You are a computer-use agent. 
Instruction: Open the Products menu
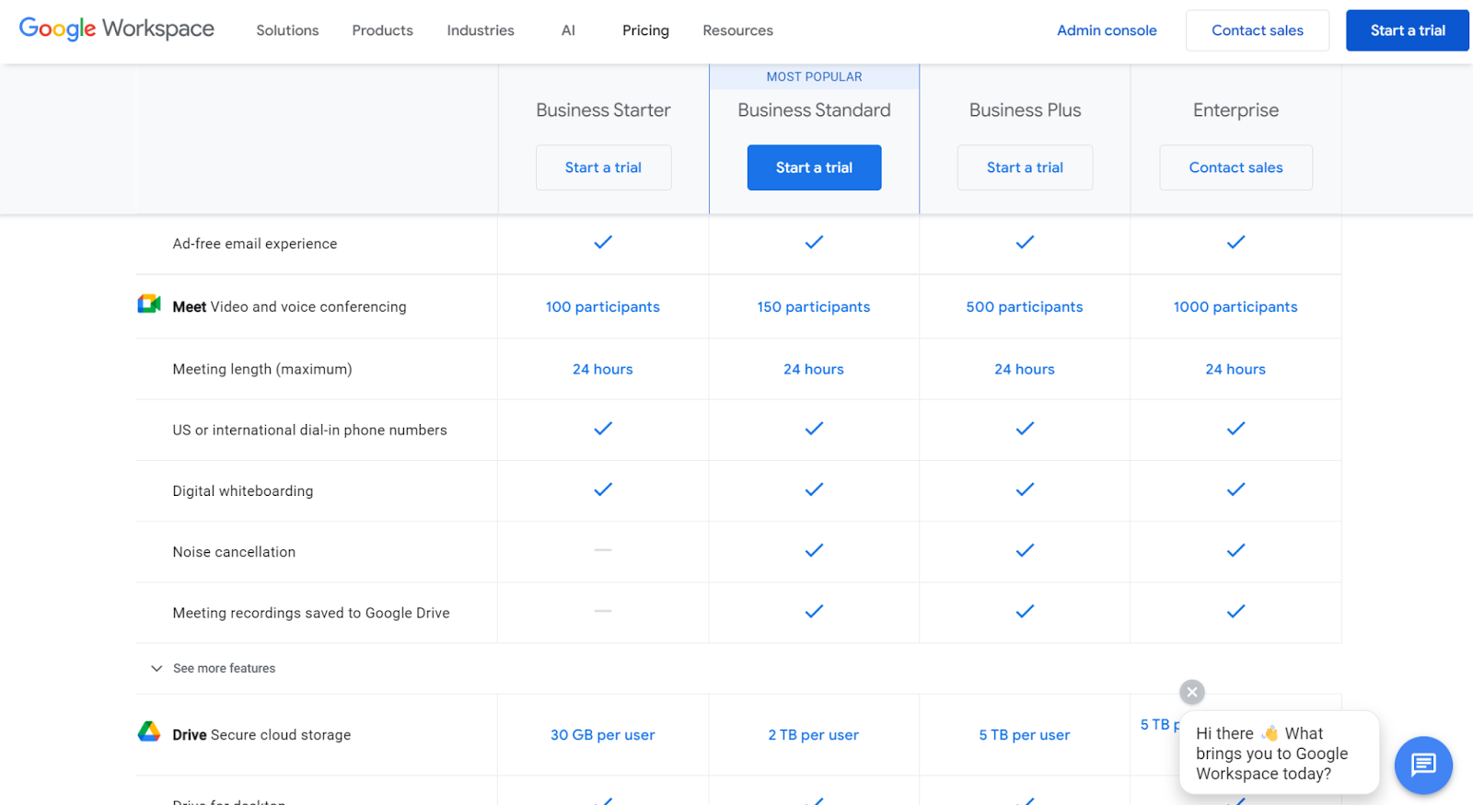[382, 30]
